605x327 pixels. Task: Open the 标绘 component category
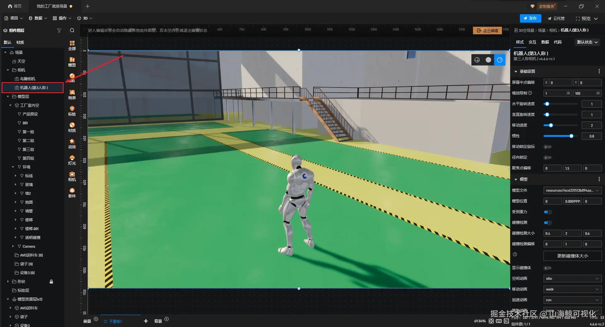tap(72, 111)
